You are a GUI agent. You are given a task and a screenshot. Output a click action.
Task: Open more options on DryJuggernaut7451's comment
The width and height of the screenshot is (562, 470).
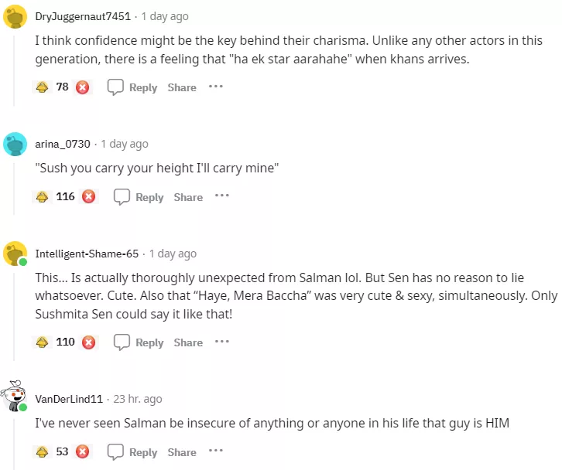[215, 87]
